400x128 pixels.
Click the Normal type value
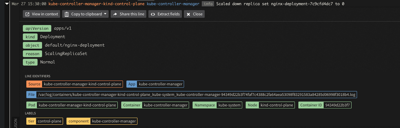point(47,62)
